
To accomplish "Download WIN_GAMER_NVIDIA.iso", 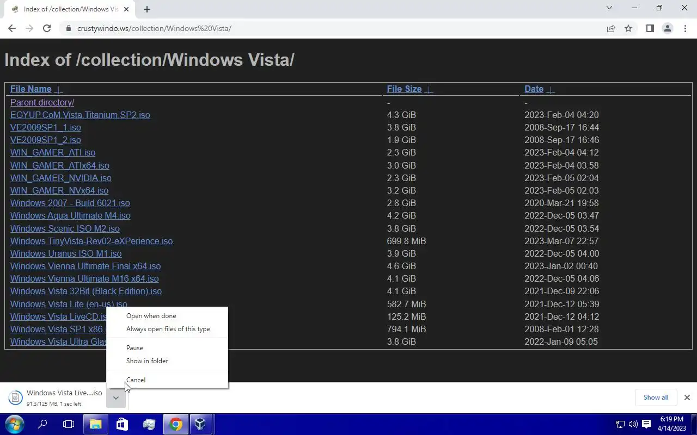I will 60,178.
